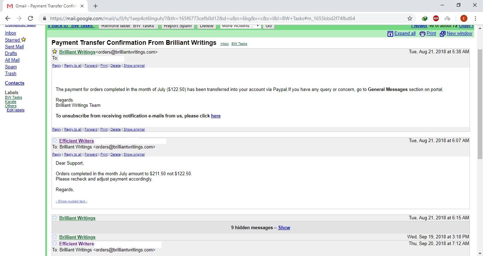Open All Mail
The height and width of the screenshot is (256, 483).
click(12, 60)
